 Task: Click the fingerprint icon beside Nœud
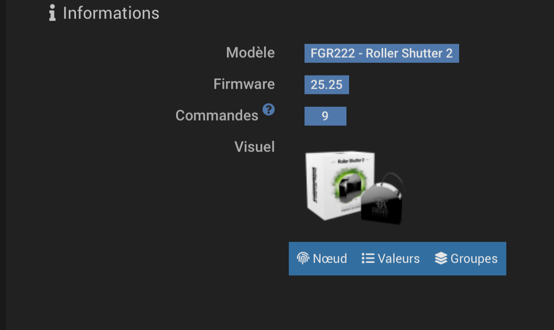[x=303, y=258]
